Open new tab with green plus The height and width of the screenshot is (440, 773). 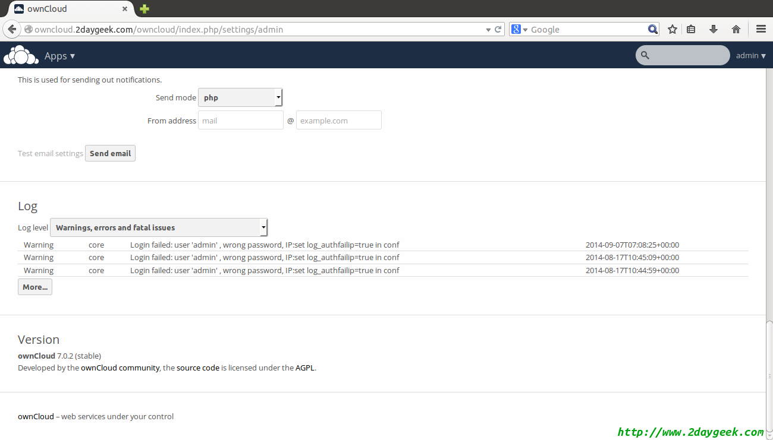[144, 9]
